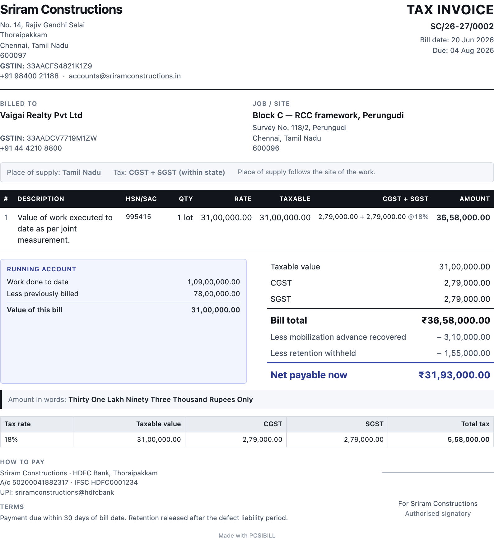Click buyer GSTIN 33AADCV7719M1ZW
Screen dimensions: 494x555
(62, 138)
